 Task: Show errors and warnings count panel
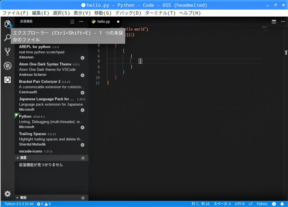[44, 204]
